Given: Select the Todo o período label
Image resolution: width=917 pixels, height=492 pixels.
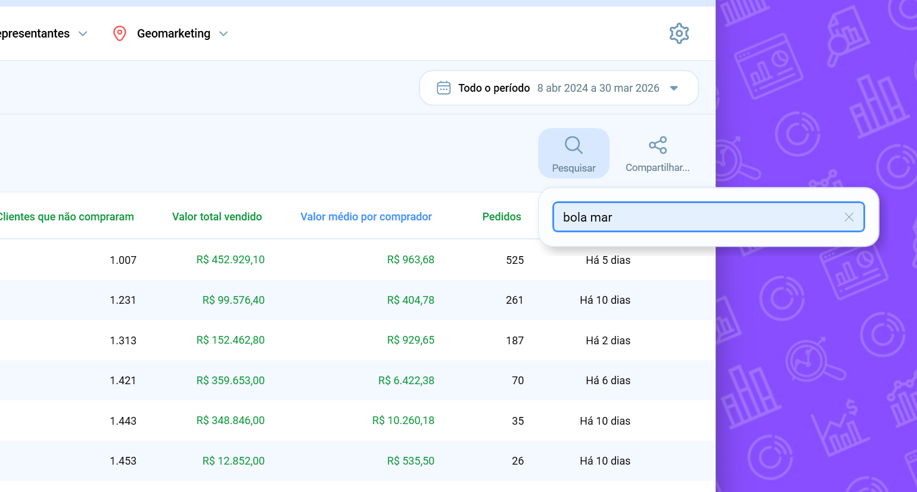Looking at the screenshot, I should 493,88.
